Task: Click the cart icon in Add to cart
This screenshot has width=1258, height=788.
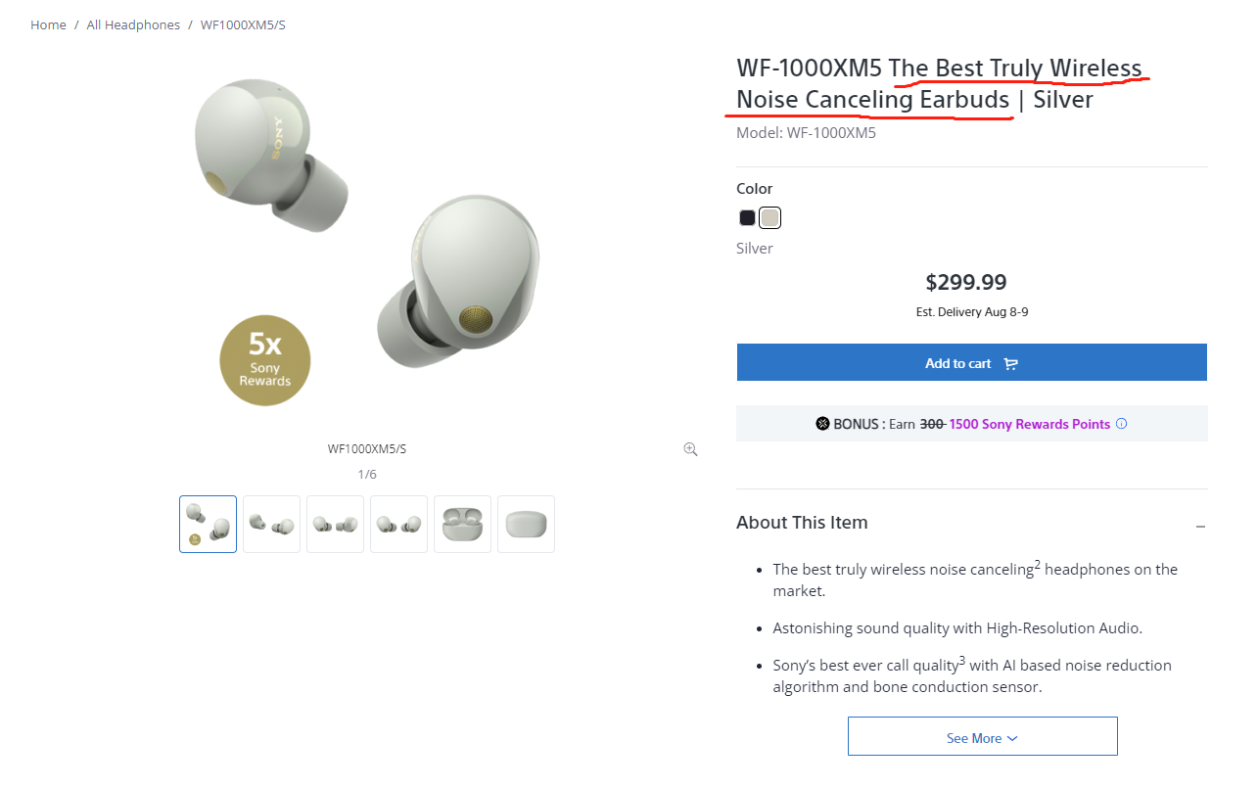Action: (1011, 363)
